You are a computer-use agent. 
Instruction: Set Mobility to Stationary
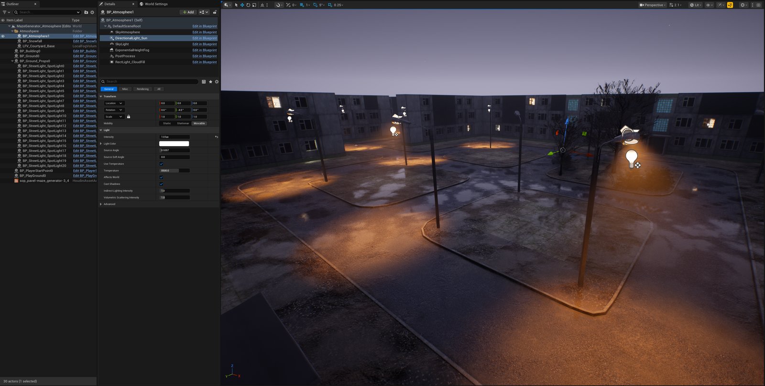[x=183, y=123]
